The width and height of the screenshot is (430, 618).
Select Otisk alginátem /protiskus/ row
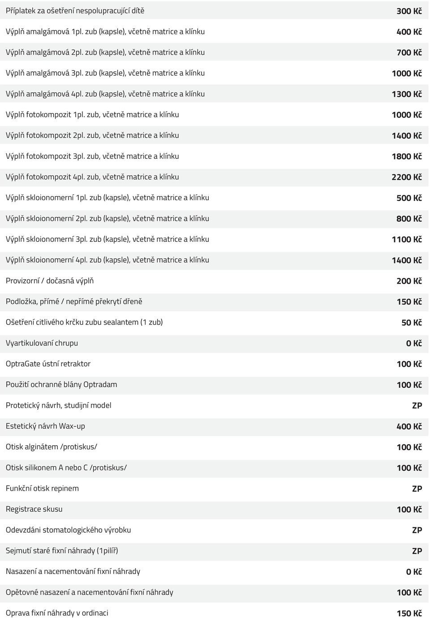point(214,447)
